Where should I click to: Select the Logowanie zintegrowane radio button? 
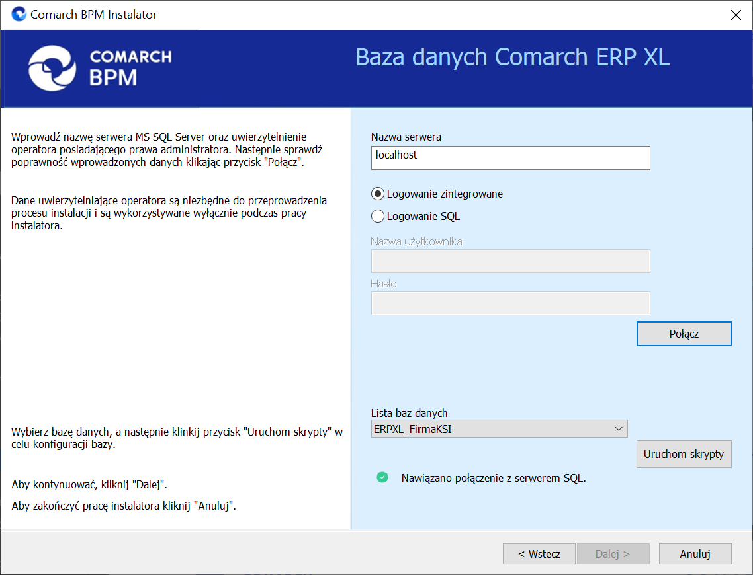click(378, 194)
